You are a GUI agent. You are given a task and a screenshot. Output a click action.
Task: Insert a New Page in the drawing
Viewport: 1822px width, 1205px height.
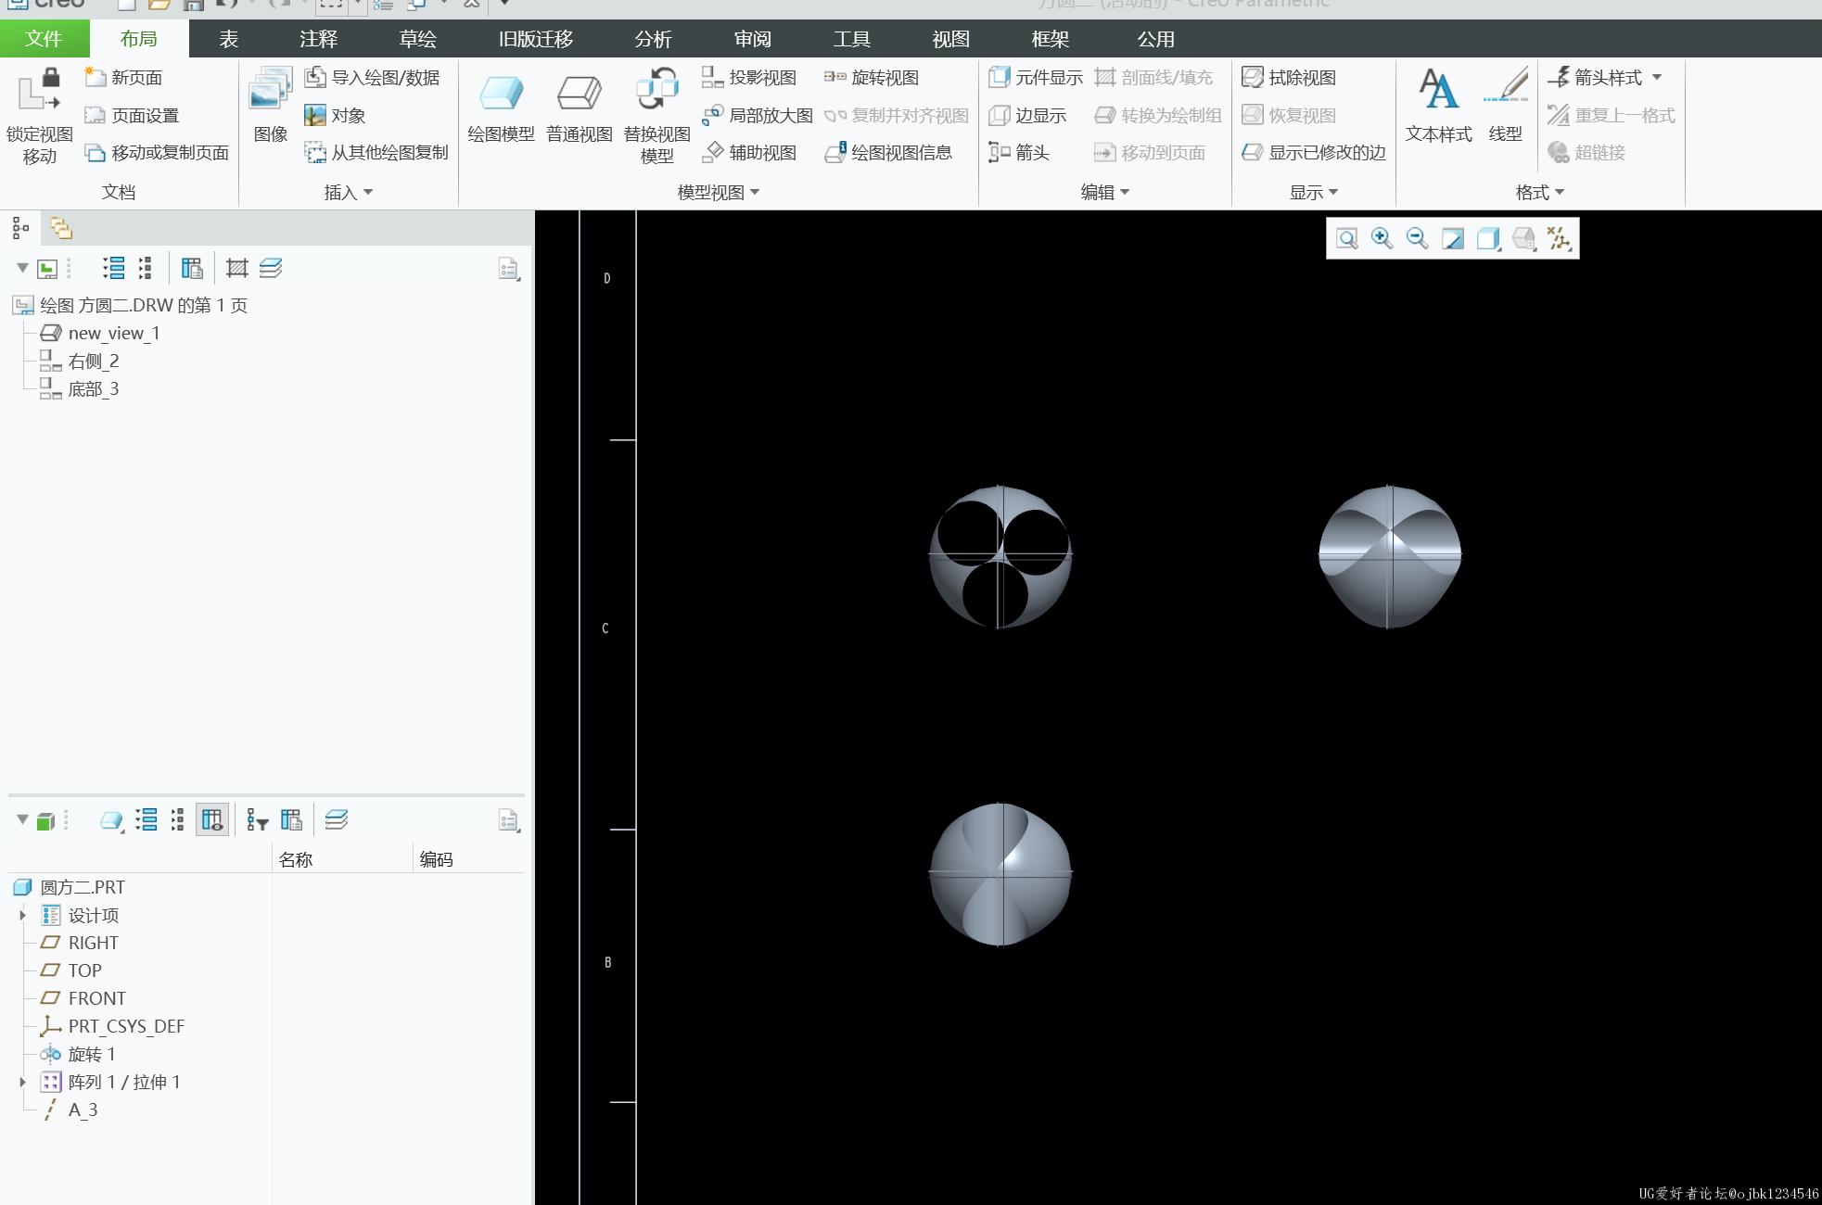(123, 78)
